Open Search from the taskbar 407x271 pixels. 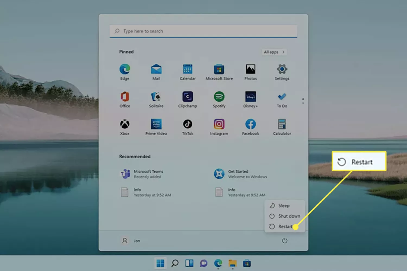175,263
